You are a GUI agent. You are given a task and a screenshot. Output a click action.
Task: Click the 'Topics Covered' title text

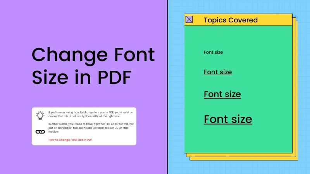click(x=231, y=20)
